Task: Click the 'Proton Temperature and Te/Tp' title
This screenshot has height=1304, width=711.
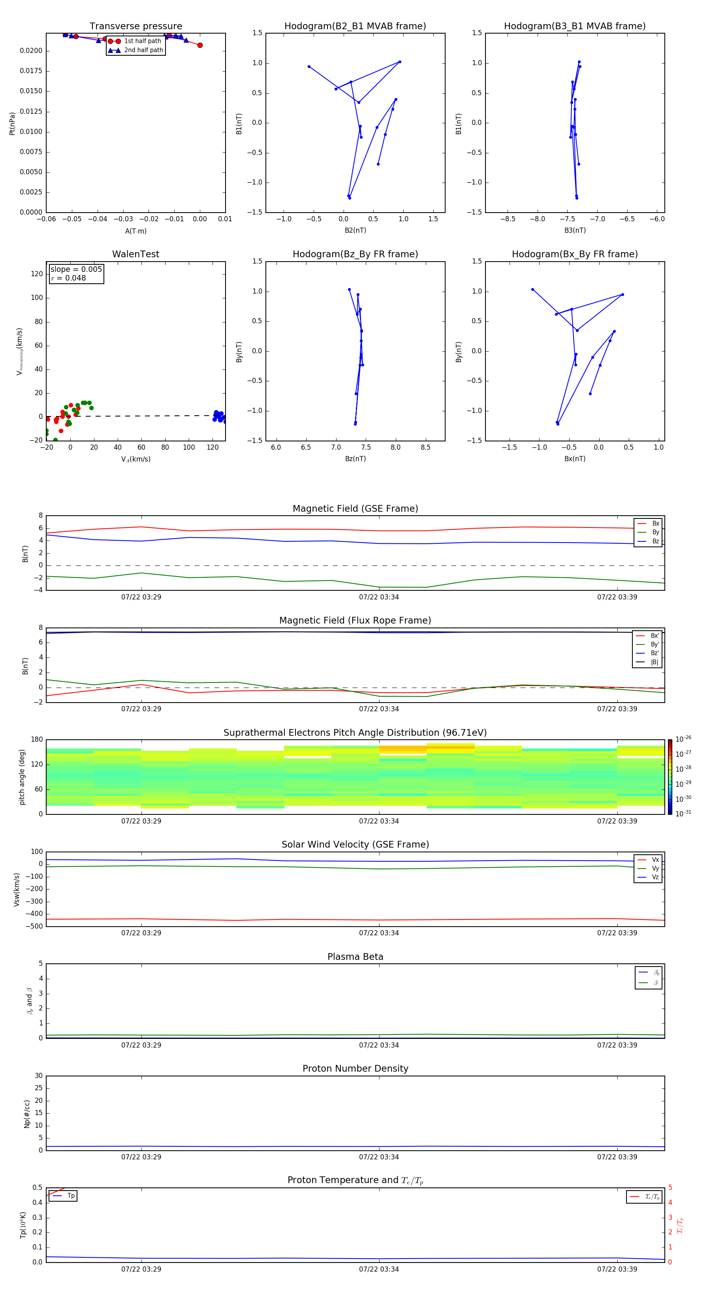Action: [x=355, y=1180]
